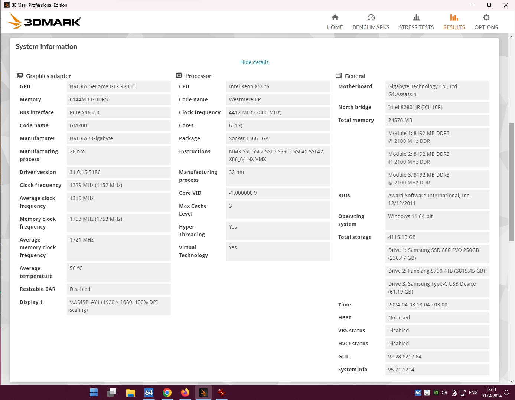
Task: Go to the STRESS TESTS tab
Action: 416,22
